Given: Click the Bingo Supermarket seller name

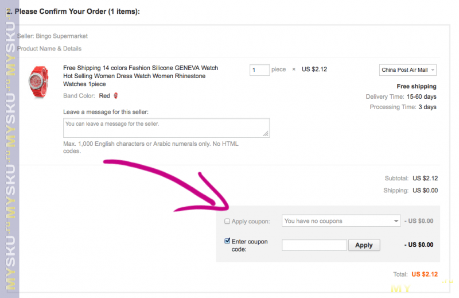Looking at the screenshot, I should coord(61,36).
